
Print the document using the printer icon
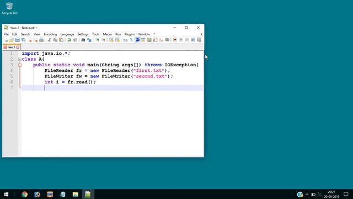coord(41,40)
